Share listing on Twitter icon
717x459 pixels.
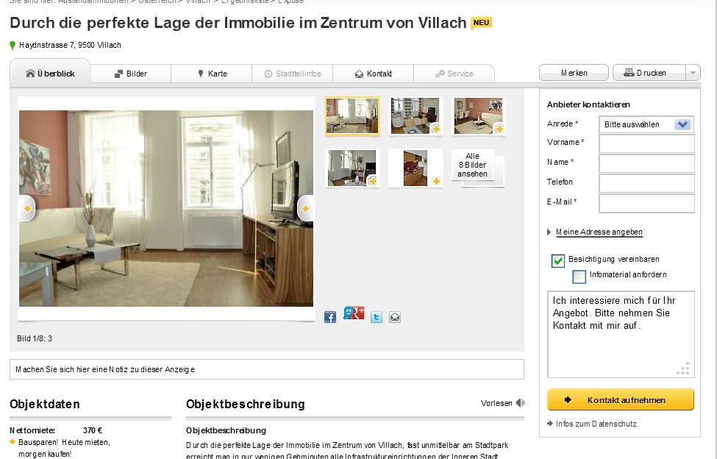coord(377,317)
